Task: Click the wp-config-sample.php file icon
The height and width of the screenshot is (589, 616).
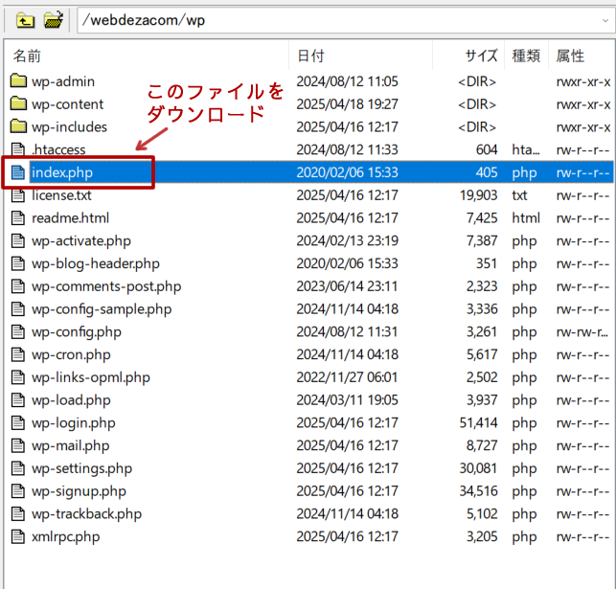Action: pyautogui.click(x=17, y=309)
